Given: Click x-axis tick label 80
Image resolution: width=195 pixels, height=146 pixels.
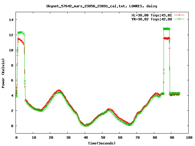Looking at the screenshot, I should [x=155, y=137].
